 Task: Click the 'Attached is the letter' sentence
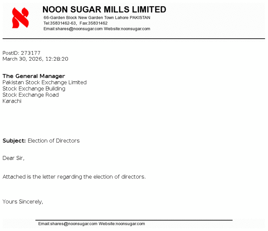coord(74,177)
